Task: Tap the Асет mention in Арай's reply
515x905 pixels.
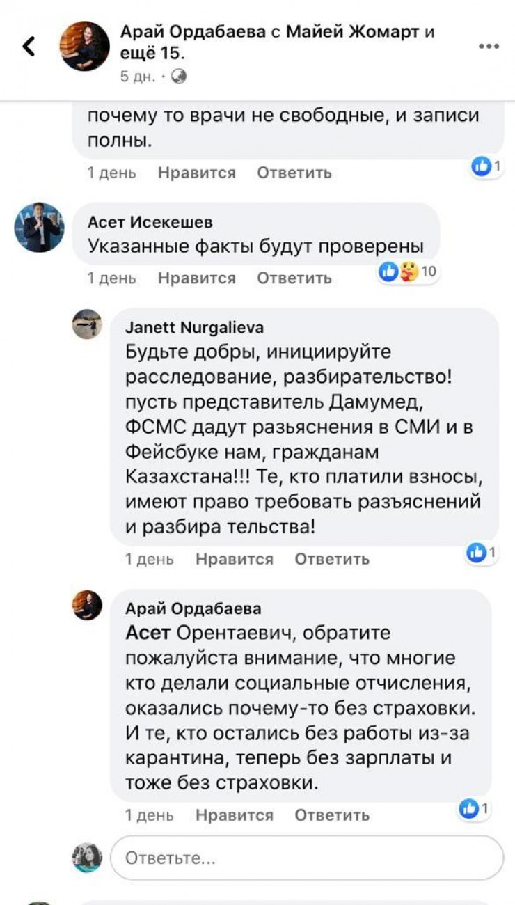Action: coord(148,633)
